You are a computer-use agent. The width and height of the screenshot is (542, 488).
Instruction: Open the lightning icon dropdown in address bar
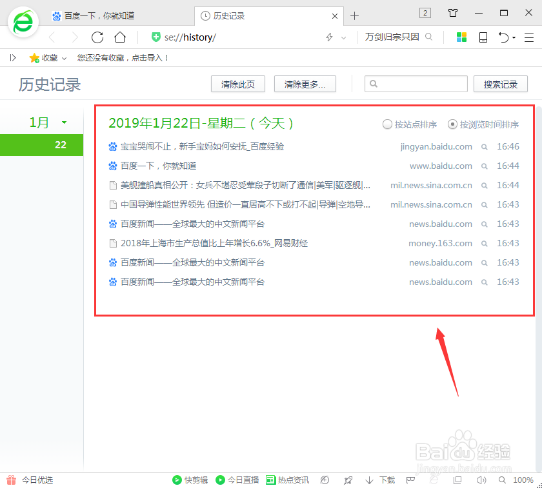point(343,37)
